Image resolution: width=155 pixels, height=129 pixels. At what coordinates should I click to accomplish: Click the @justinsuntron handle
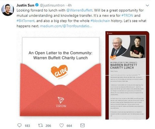point(52,5)
